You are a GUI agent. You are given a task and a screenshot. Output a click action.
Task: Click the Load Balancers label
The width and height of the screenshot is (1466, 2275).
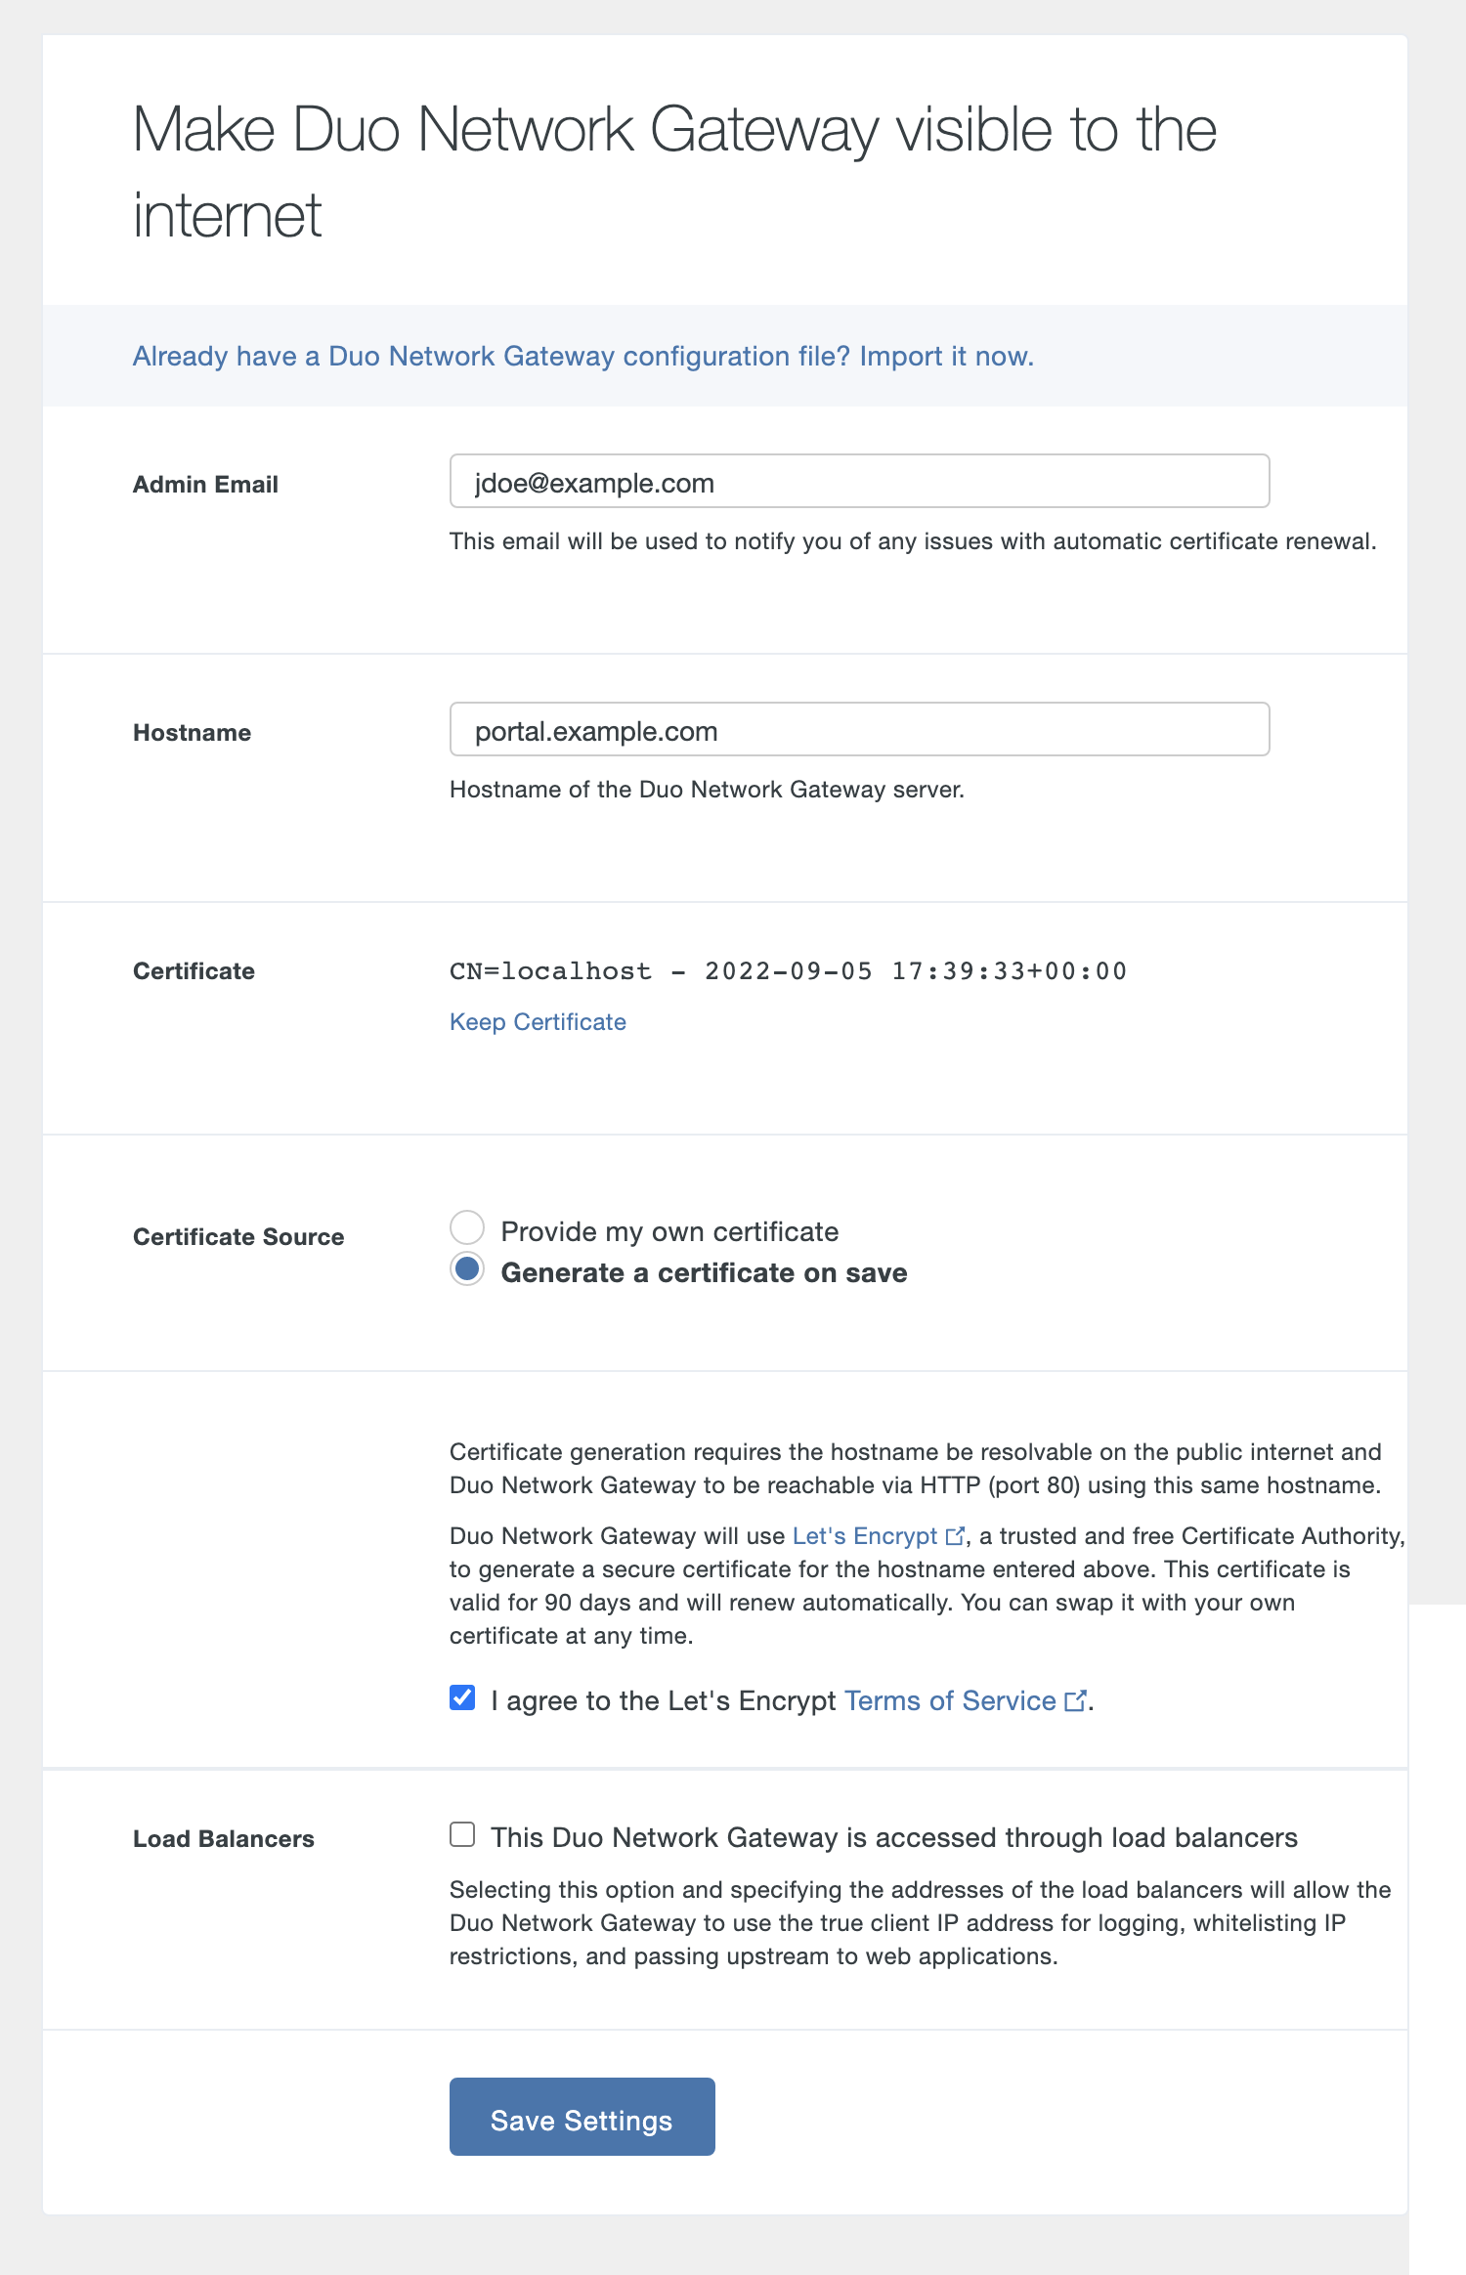(x=223, y=1837)
